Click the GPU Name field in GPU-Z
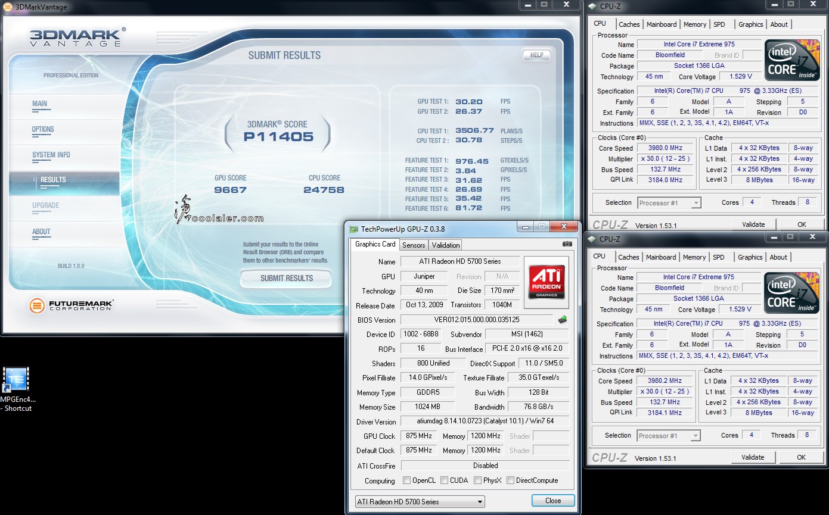Screen dimensions: 829x515 click(459, 261)
